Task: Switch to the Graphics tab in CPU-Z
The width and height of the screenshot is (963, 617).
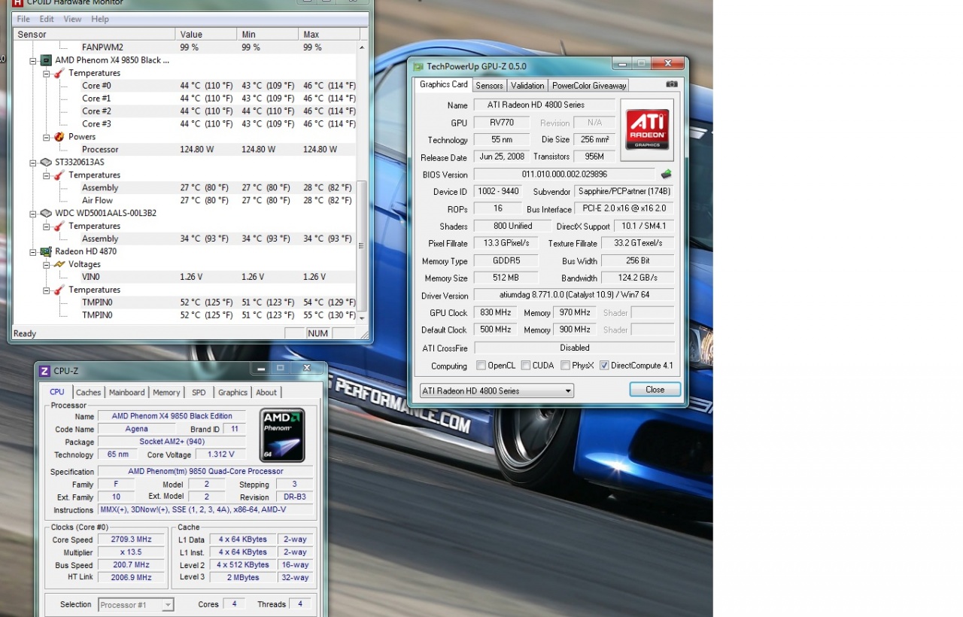Action: (232, 392)
